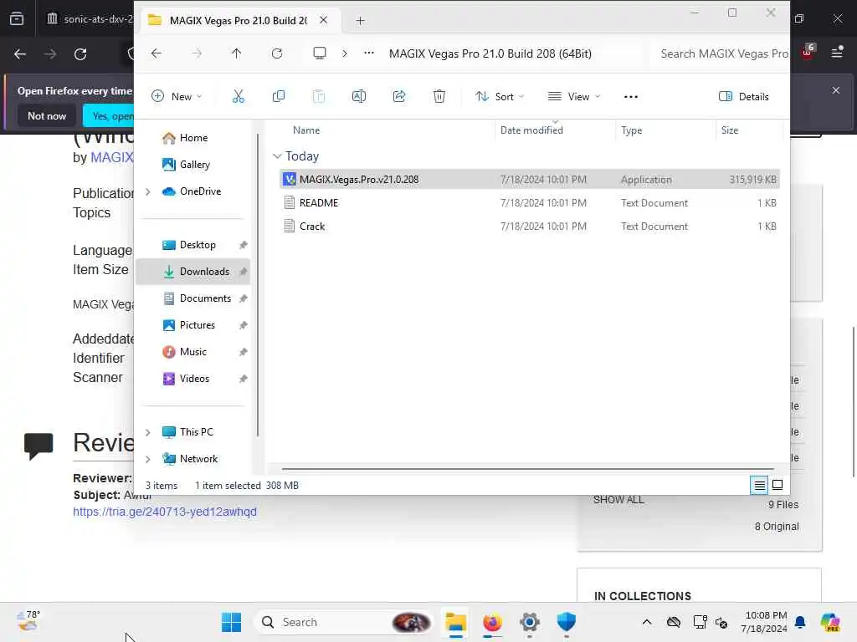The image size is (857, 642).
Task: Go back in File Explorer
Action: (157, 53)
